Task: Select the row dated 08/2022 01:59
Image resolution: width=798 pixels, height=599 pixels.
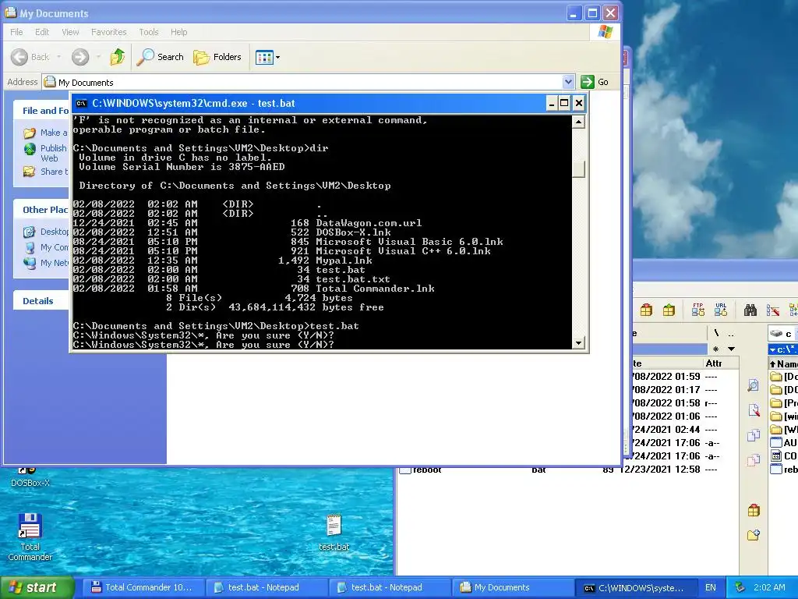Action: tap(684, 377)
